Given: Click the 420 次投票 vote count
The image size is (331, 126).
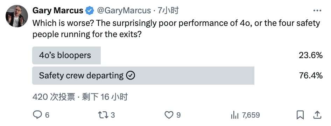Looking at the screenshot, I should tap(54, 97).
